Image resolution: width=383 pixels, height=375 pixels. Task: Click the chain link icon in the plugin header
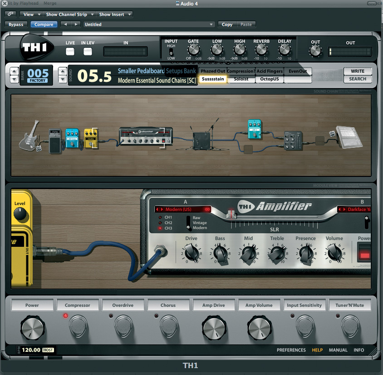tap(10, 14)
